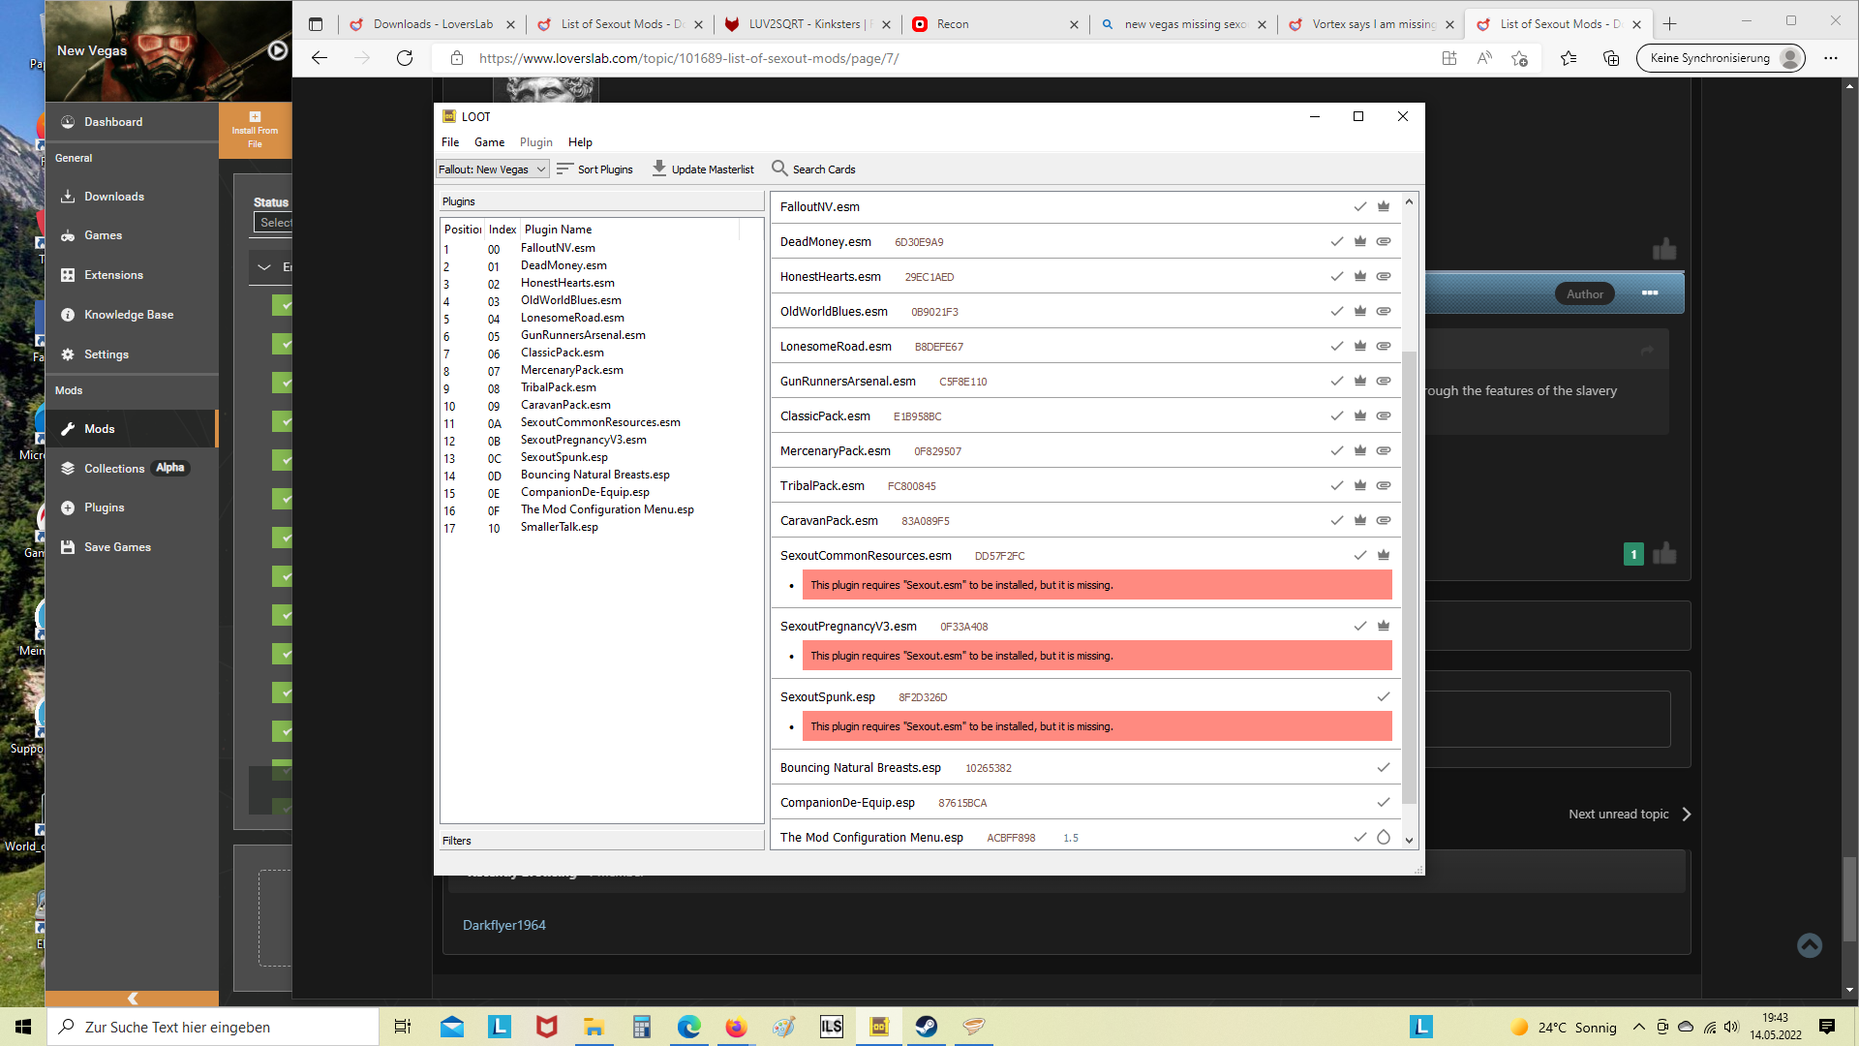Open the Fallout: New Vegas game dropdown

pyautogui.click(x=492, y=169)
